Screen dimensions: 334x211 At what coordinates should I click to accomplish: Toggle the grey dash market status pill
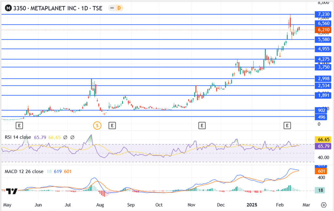pos(112,8)
